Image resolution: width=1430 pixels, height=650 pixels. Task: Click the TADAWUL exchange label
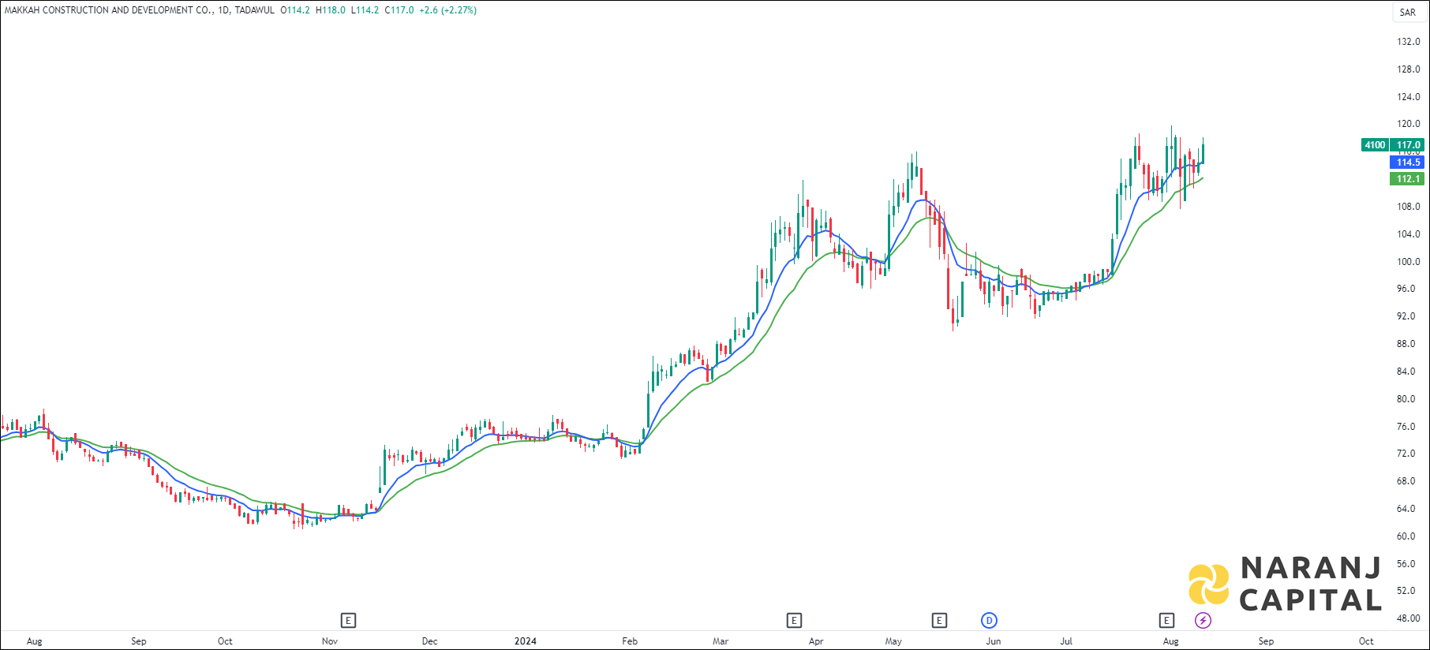(254, 10)
